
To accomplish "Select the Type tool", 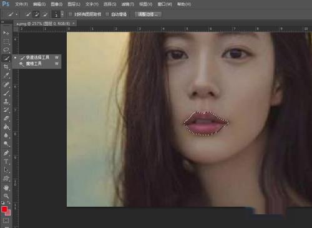I will 6,162.
